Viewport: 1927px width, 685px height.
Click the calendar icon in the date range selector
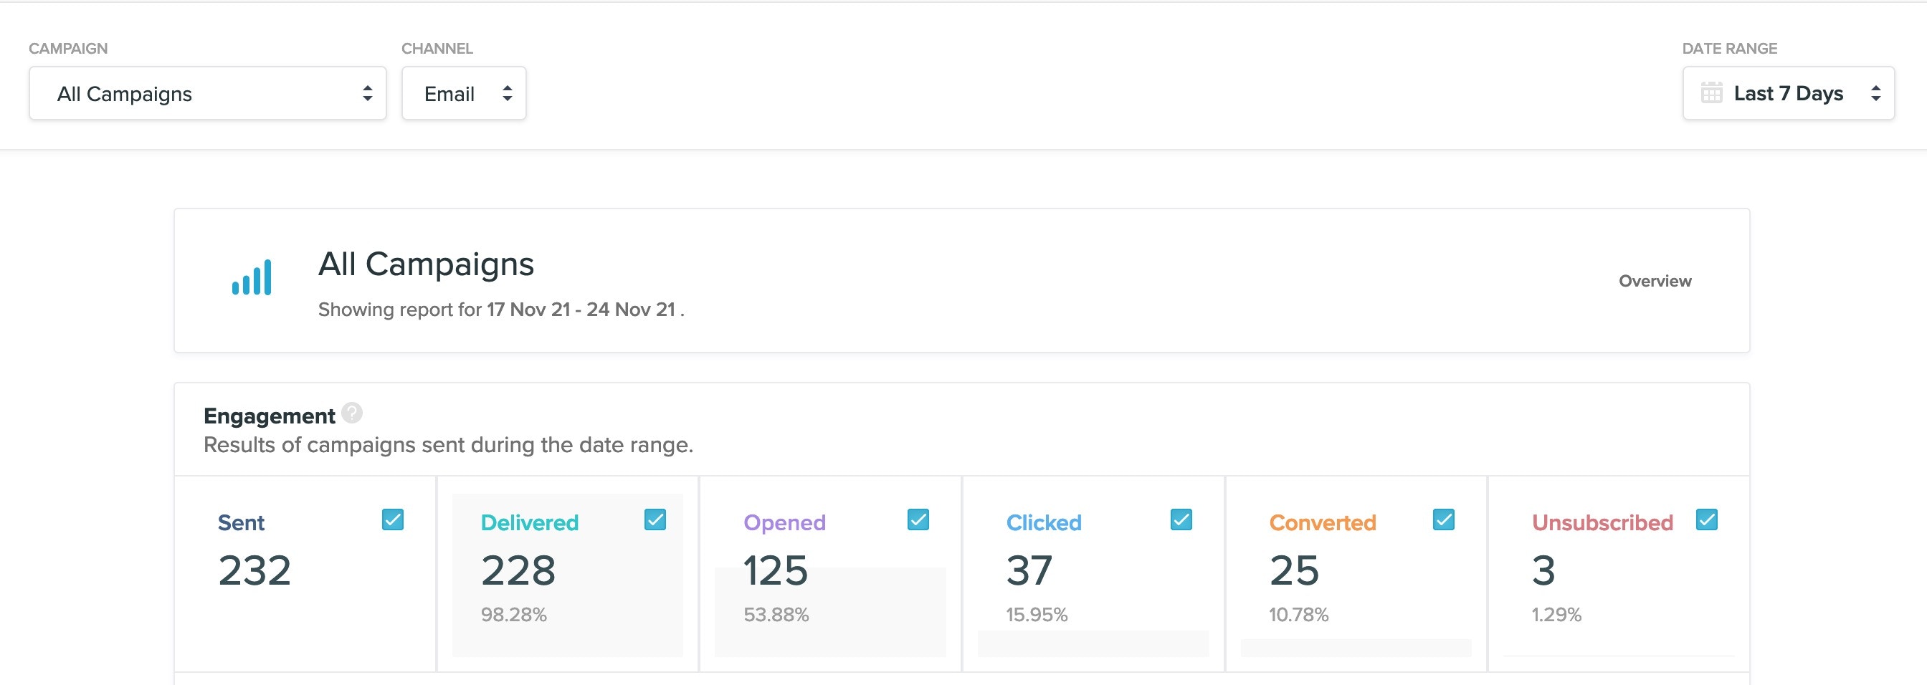tap(1713, 92)
